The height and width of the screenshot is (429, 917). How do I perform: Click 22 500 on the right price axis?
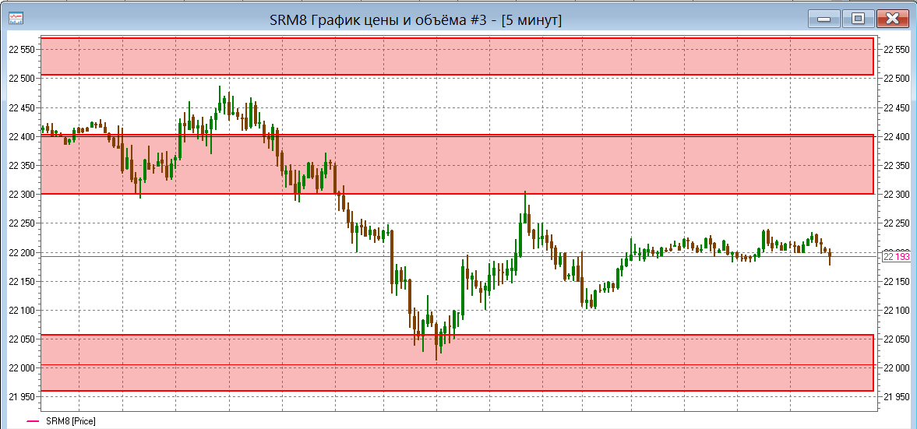point(897,79)
